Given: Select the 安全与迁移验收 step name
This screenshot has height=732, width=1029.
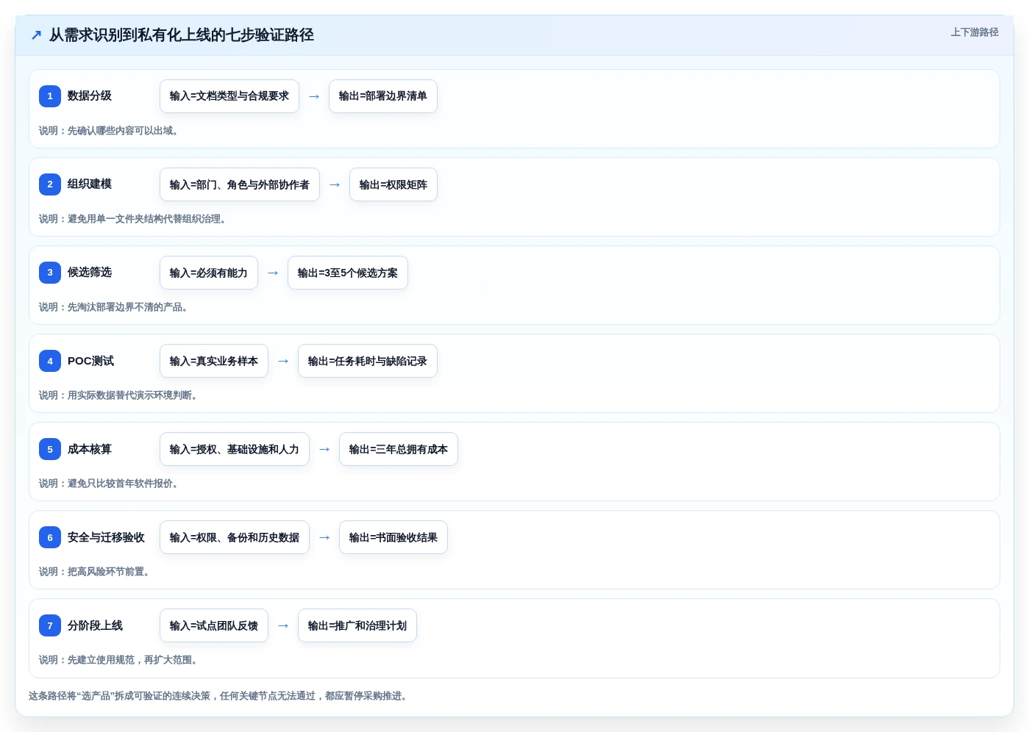Looking at the screenshot, I should [x=106, y=537].
